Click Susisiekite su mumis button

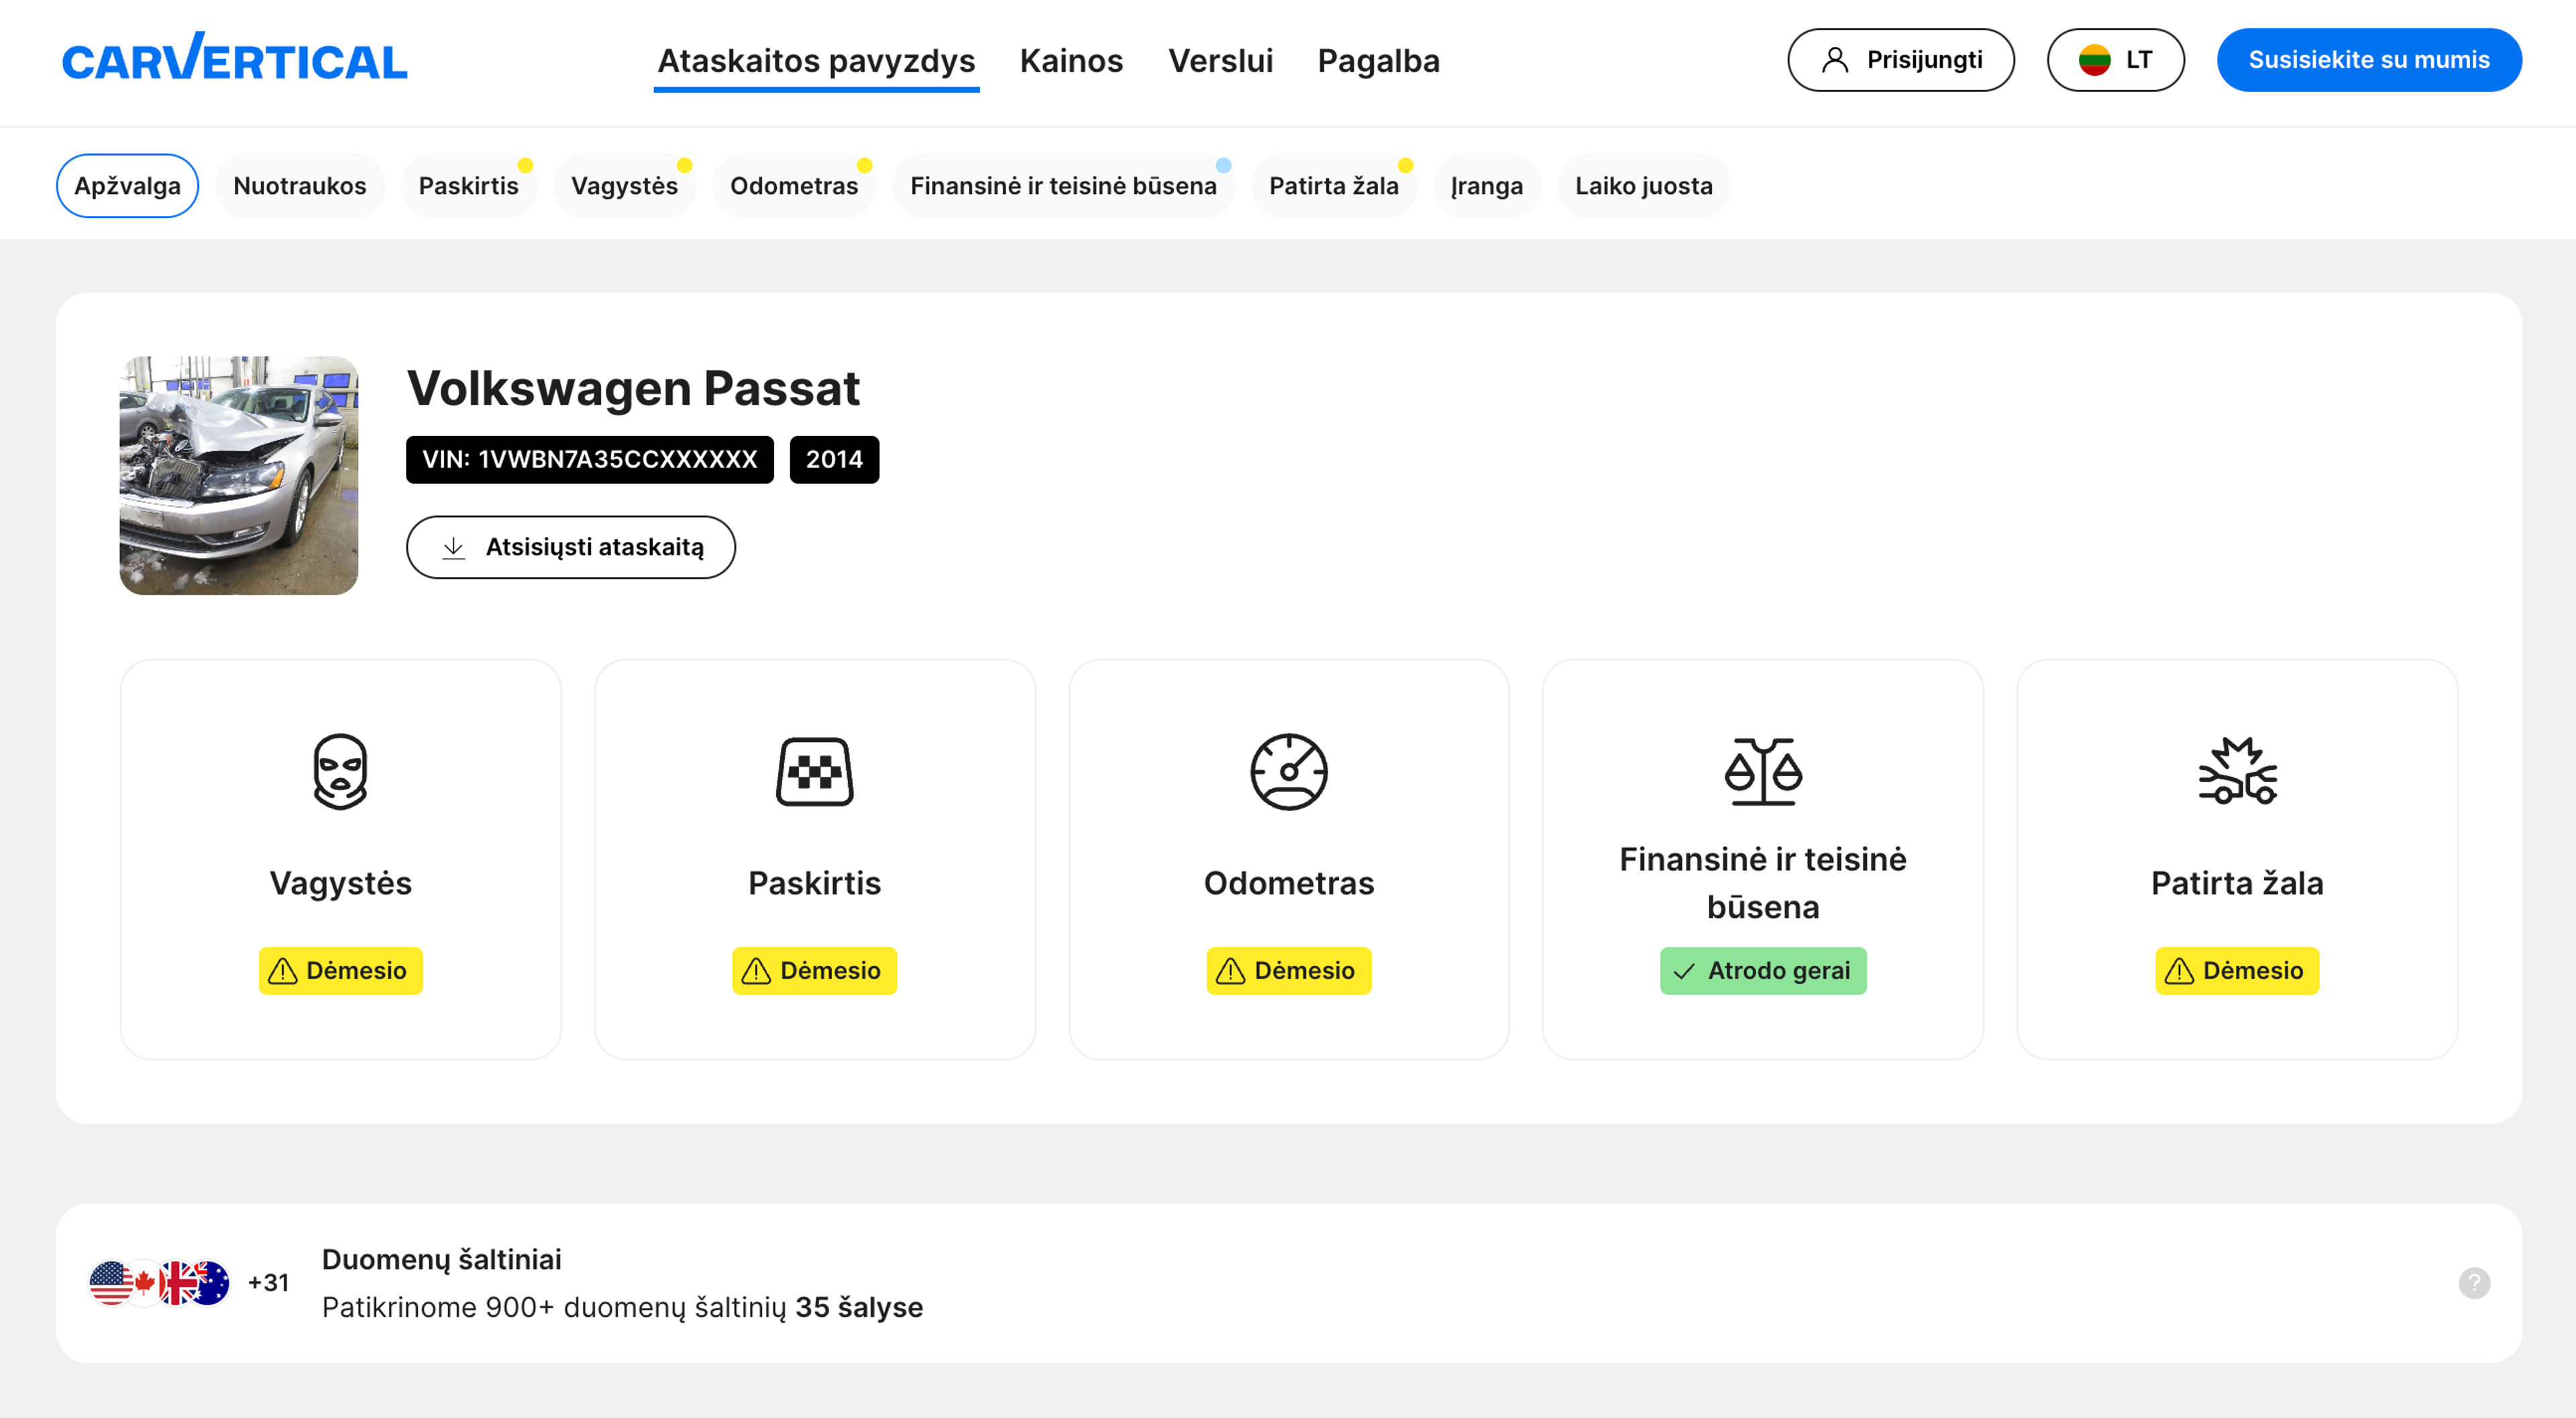coord(2368,60)
